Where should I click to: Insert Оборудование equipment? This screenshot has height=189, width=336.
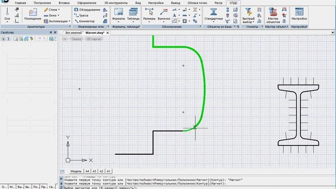coord(87,9)
